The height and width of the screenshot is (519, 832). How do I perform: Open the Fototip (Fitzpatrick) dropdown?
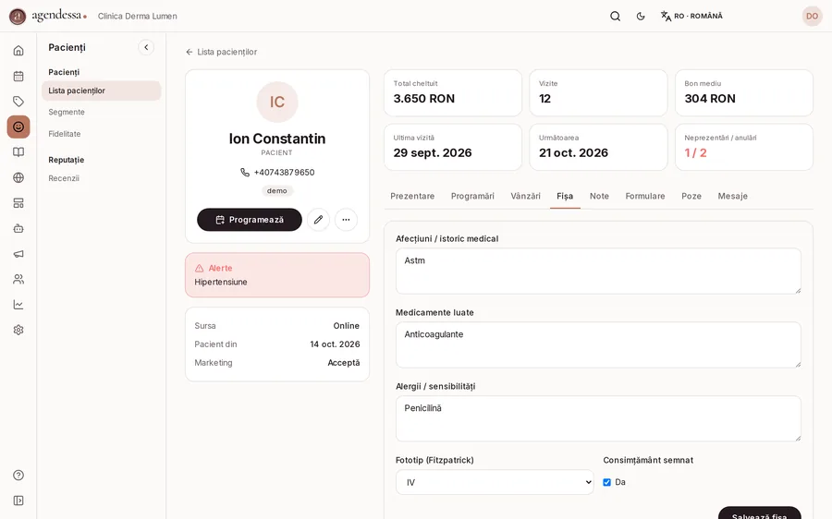tap(495, 482)
